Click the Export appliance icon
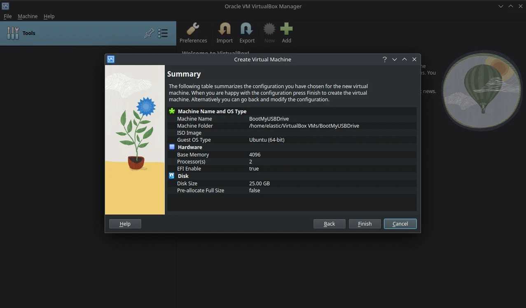The height and width of the screenshot is (308, 526). [x=247, y=33]
